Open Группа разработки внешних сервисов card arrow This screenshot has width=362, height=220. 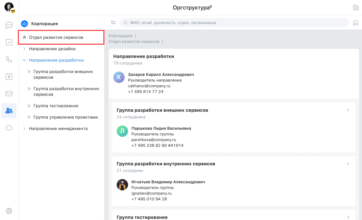click(x=348, y=110)
